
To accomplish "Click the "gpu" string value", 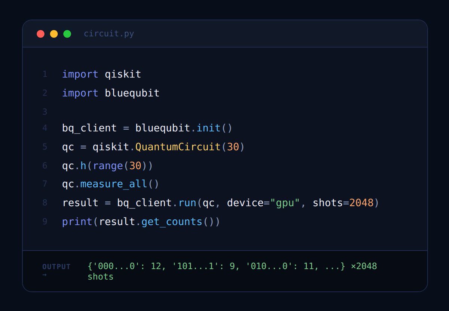I will [285, 203].
